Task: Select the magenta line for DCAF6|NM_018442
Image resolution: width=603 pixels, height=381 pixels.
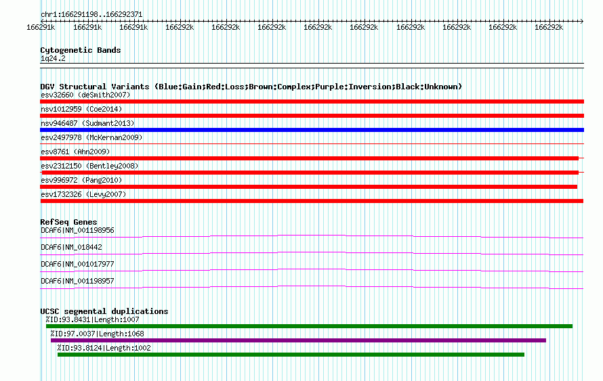Action: tap(312, 253)
